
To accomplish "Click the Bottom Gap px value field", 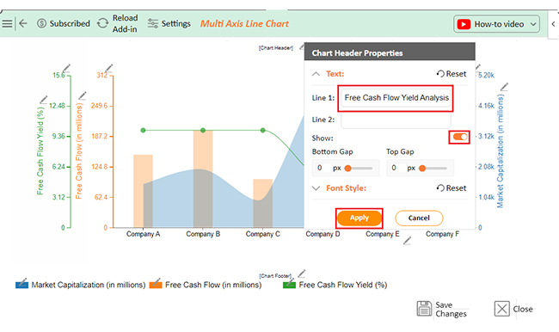I will pyautogui.click(x=322, y=168).
